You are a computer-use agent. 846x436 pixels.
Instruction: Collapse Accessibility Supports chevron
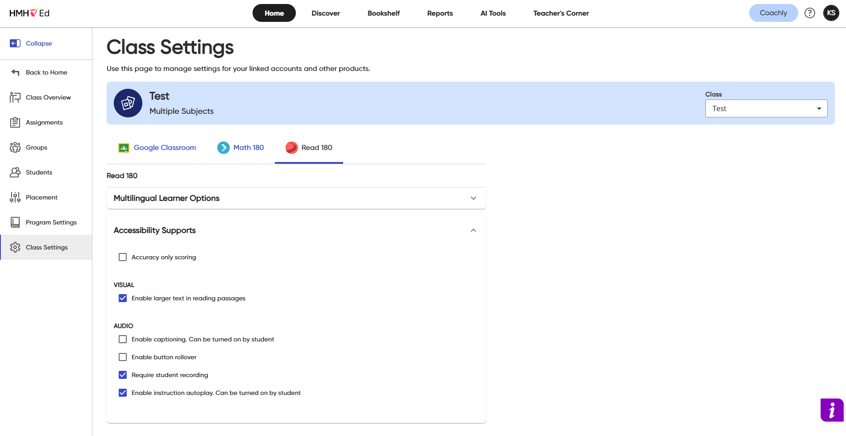(473, 230)
